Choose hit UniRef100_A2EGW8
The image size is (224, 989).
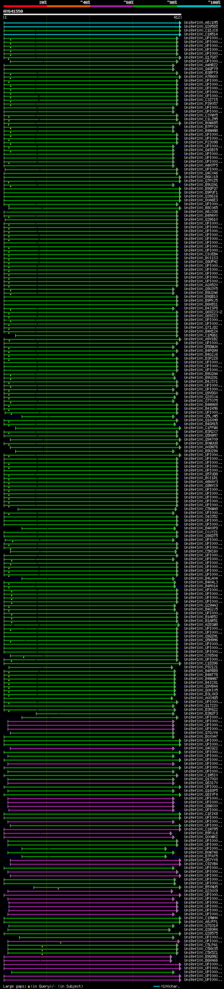[201, 624]
